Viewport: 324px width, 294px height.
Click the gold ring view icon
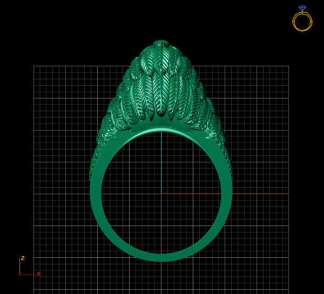click(x=302, y=19)
